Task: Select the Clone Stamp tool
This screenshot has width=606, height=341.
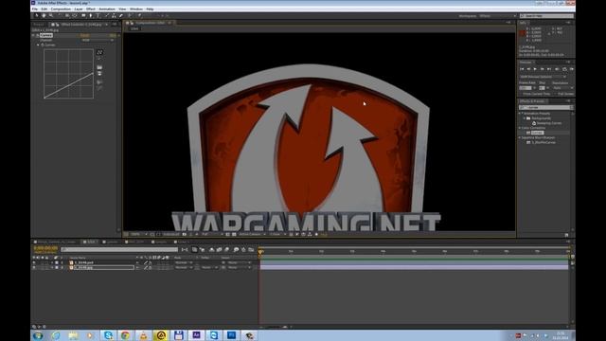Action: [x=114, y=15]
